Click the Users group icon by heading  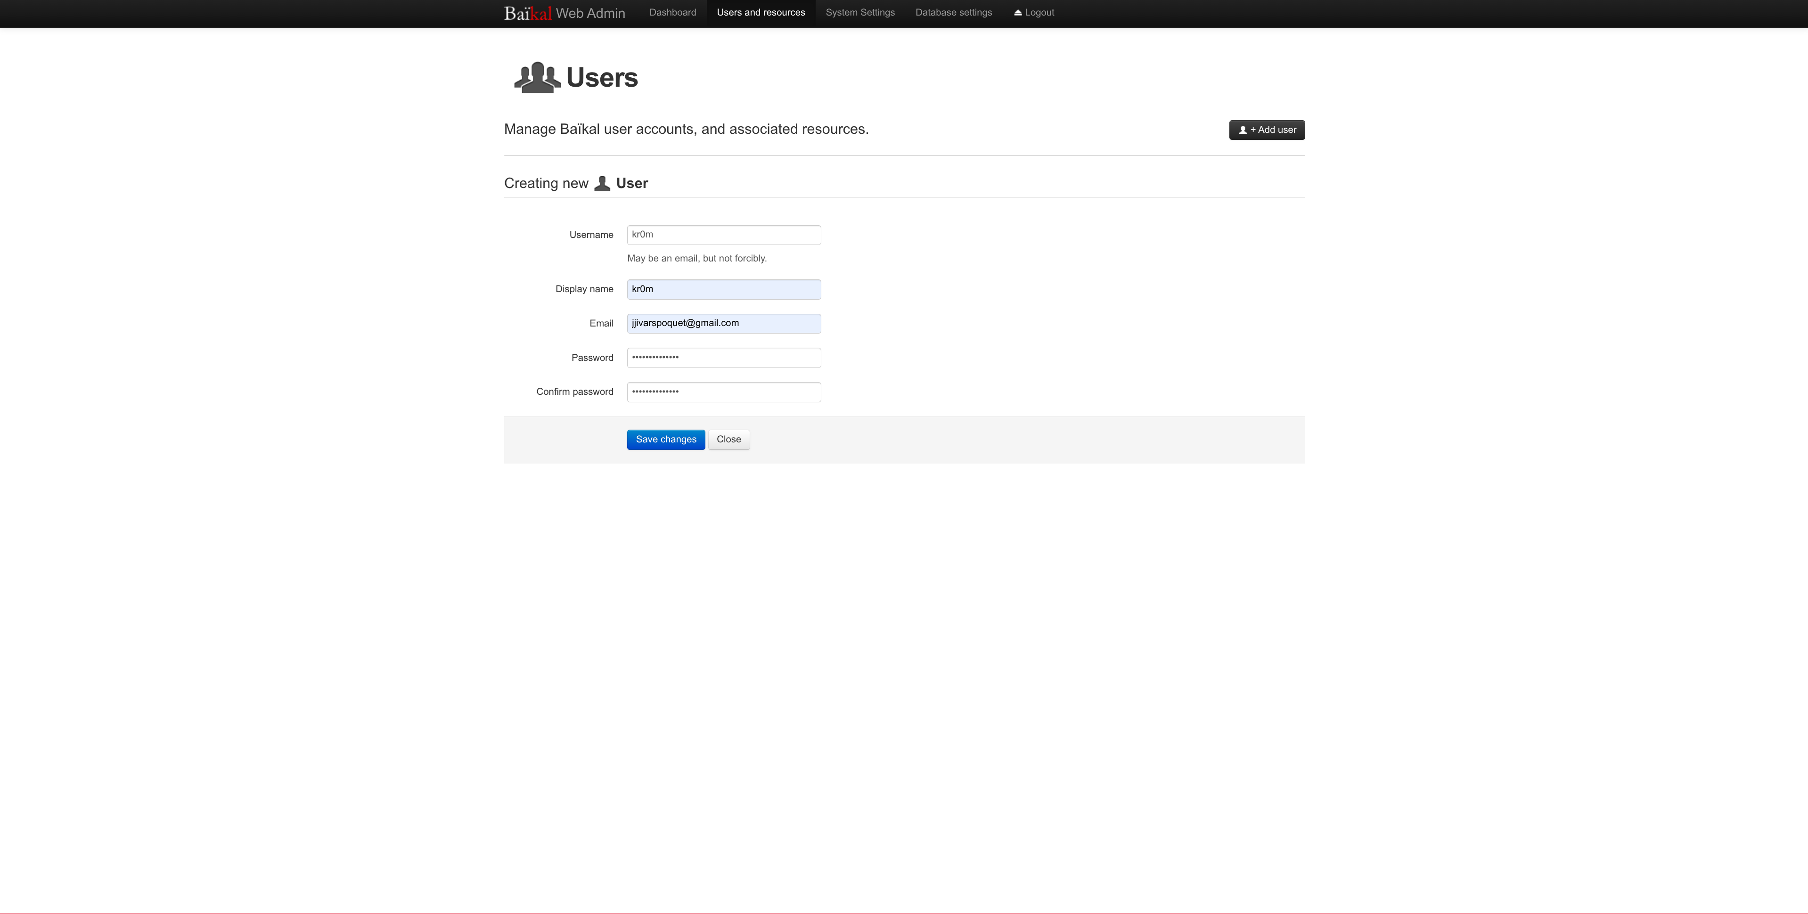pos(537,77)
